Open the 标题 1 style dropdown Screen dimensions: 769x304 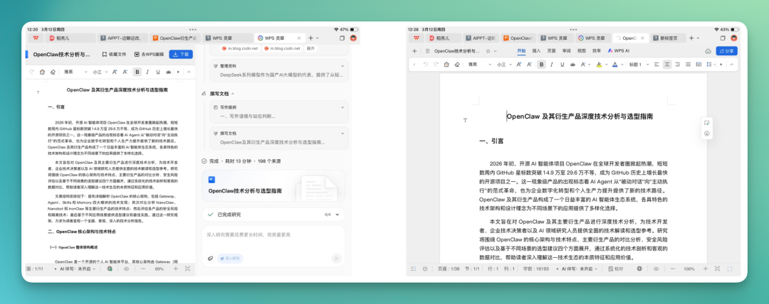tap(639, 64)
